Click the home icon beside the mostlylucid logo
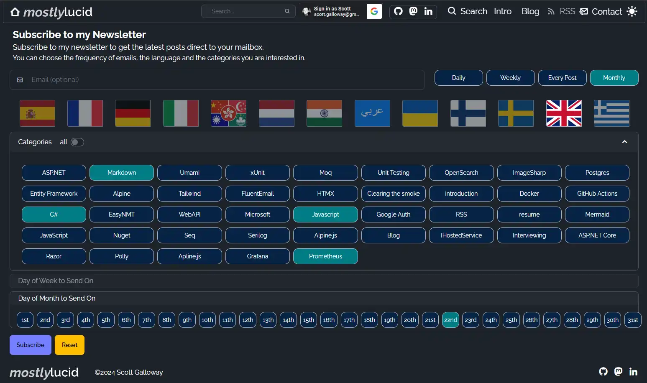This screenshot has height=383, width=647. 15,12
